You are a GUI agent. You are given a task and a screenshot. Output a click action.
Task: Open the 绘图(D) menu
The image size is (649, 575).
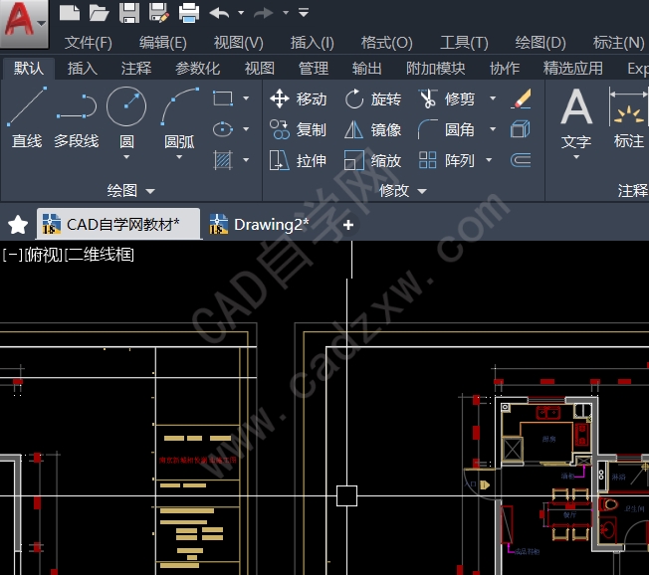click(x=541, y=43)
